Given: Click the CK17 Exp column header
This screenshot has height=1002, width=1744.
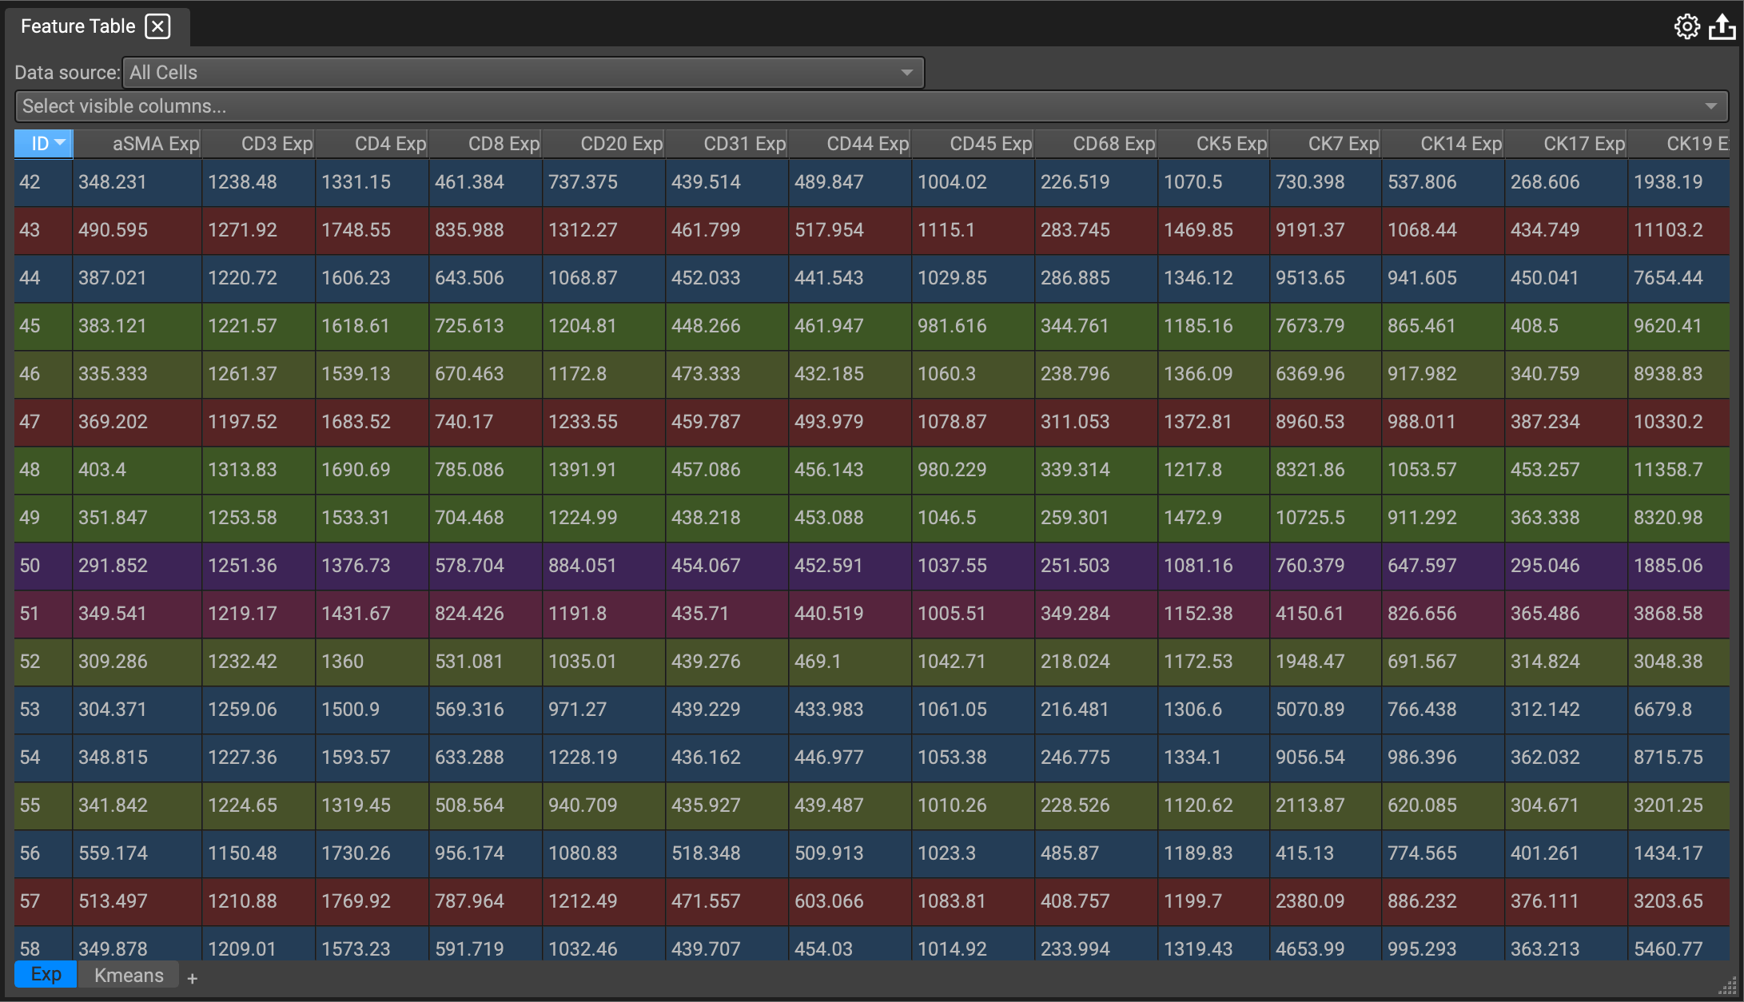Looking at the screenshot, I should [x=1567, y=144].
